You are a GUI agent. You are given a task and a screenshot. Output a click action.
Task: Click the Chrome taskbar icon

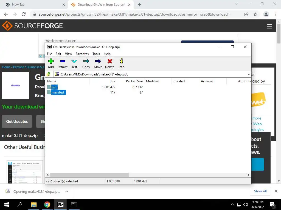(x=47, y=205)
